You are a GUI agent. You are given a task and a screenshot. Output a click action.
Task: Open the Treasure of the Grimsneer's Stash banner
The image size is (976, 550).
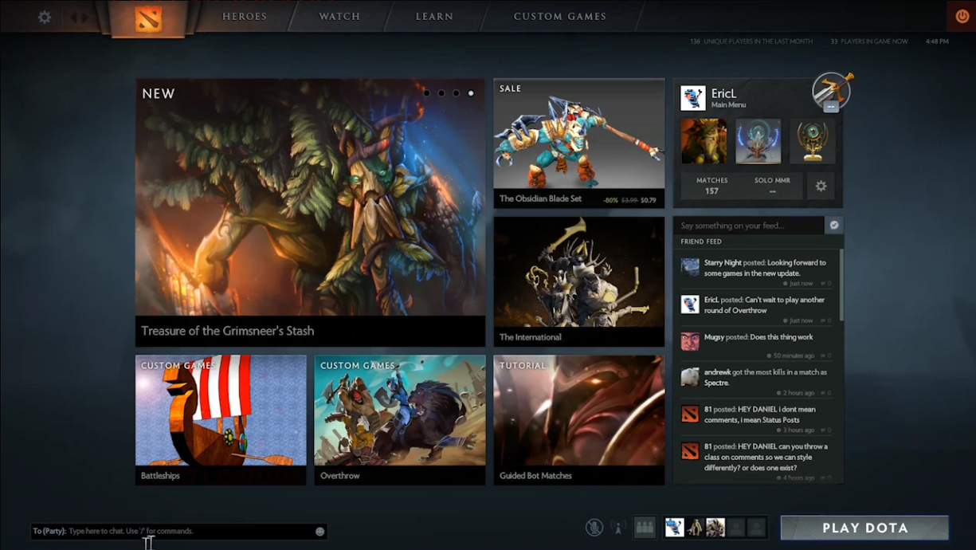[310, 212]
